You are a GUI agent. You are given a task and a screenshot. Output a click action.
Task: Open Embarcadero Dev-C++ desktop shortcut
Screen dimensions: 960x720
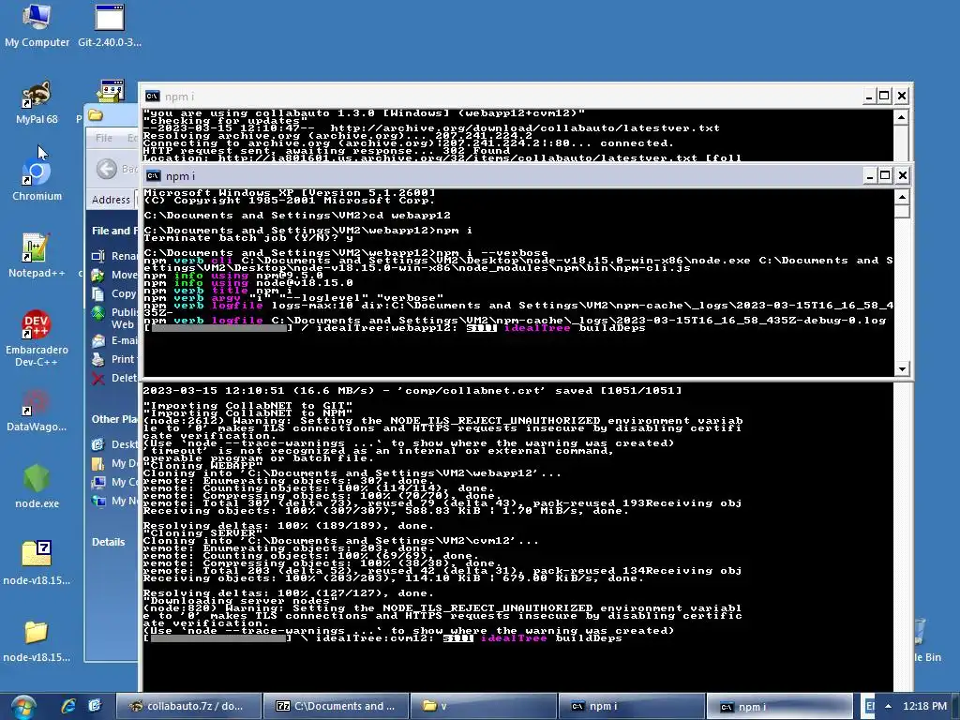[x=37, y=338]
